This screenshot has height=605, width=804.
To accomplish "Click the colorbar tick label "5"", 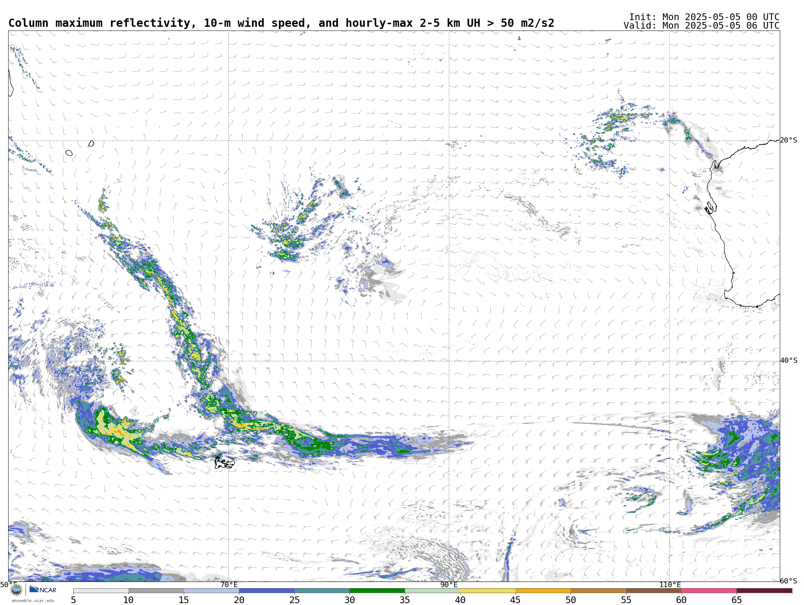I will (73, 600).
